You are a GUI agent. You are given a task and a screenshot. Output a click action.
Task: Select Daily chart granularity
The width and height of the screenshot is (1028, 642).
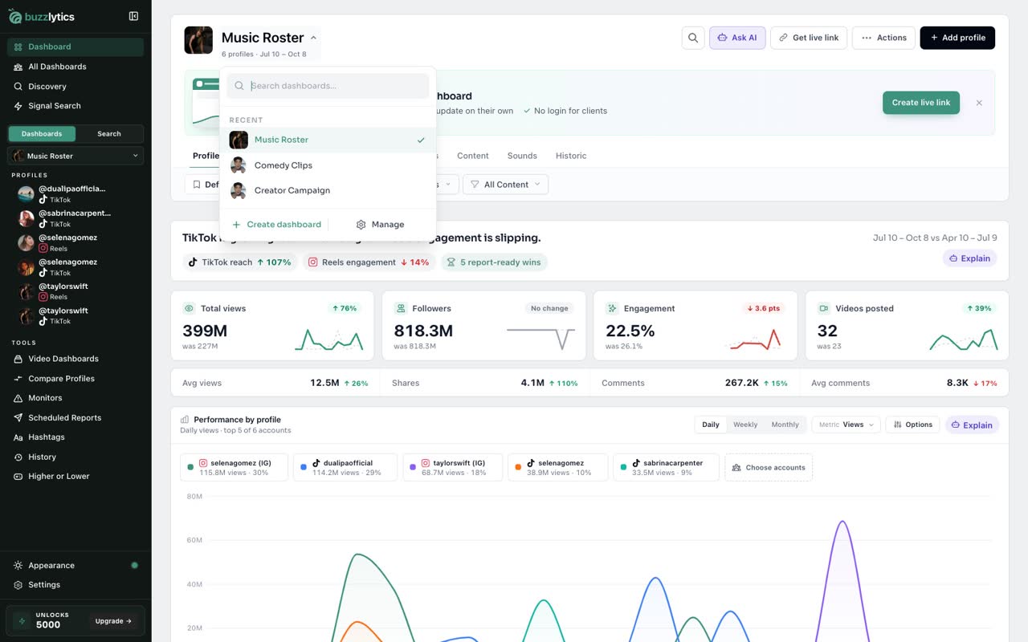(x=711, y=425)
